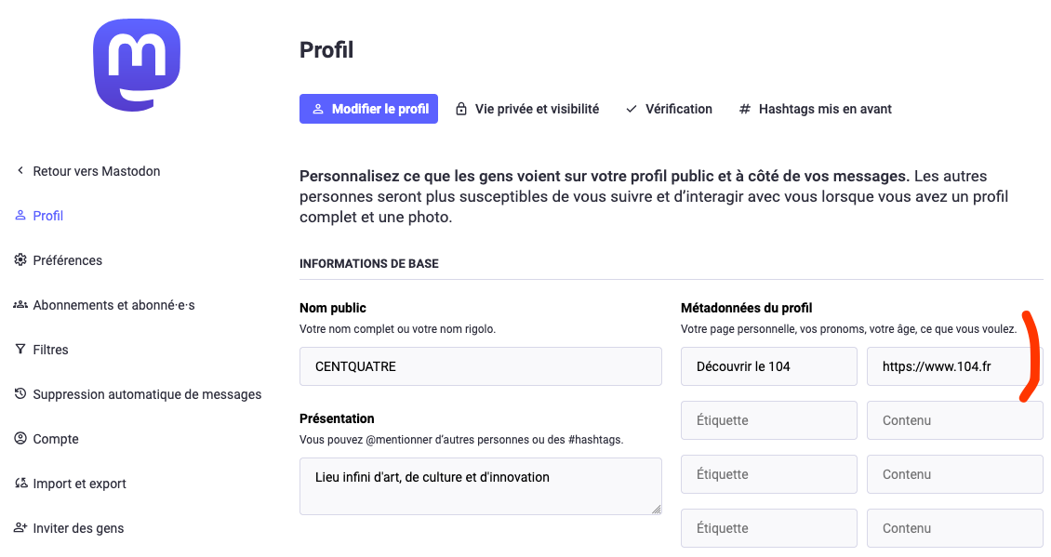
Task: Click the people icon for Abonnements et abonné·e·s
Action: click(20, 305)
